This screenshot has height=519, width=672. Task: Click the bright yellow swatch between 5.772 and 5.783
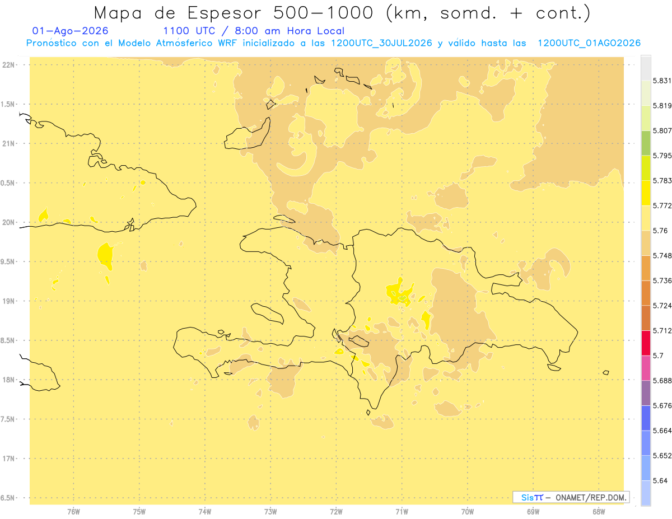tap(646, 193)
